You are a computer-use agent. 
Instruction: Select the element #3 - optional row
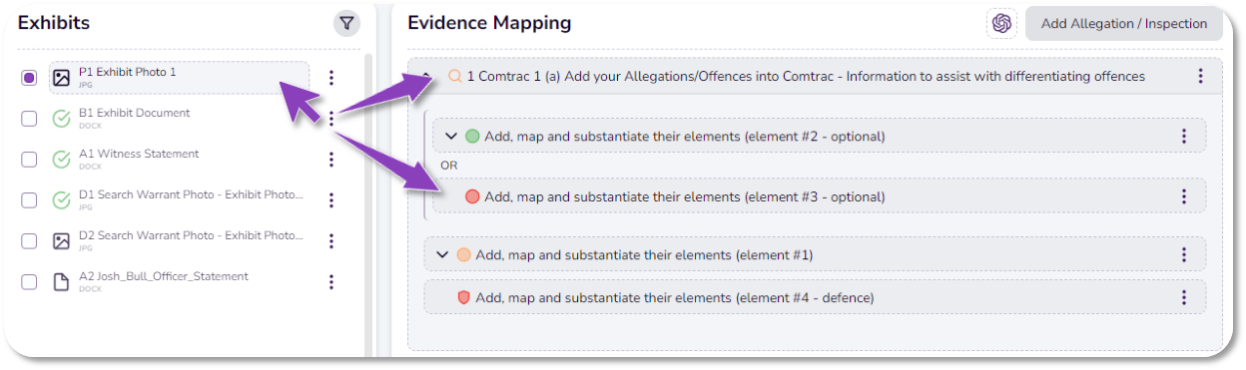tap(819, 196)
